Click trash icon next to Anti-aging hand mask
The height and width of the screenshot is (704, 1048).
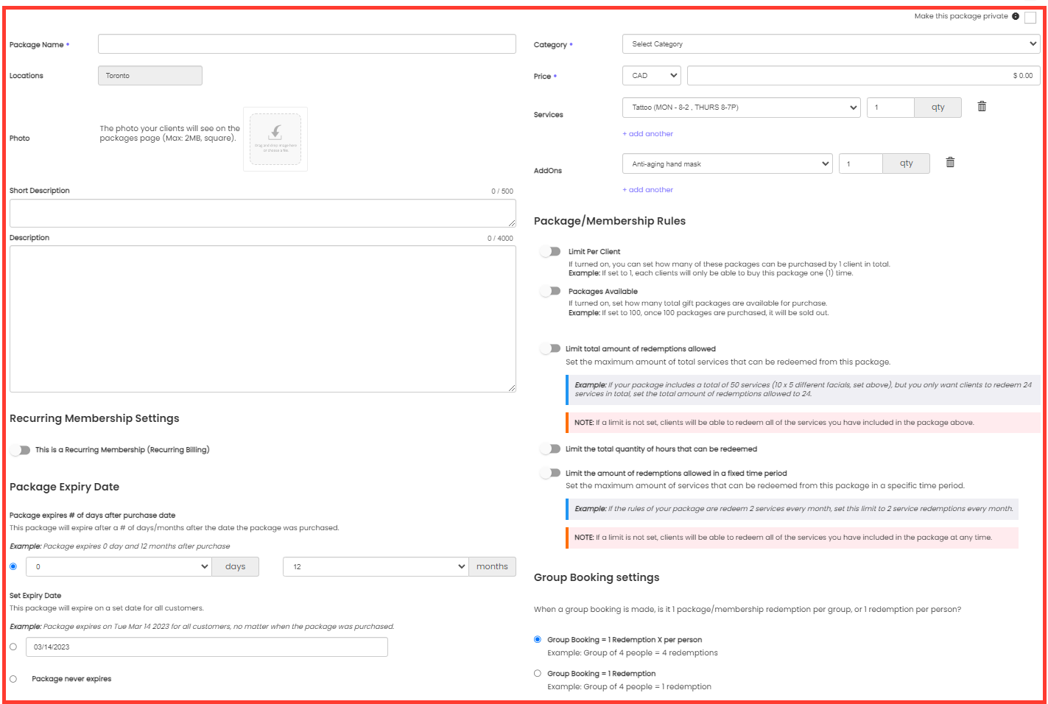[950, 163]
